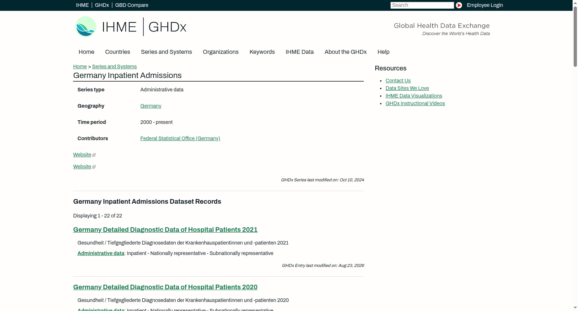
Task: Click the 'GHDx Series last modified on: Oct 10, 2024' text
Action: [322, 180]
